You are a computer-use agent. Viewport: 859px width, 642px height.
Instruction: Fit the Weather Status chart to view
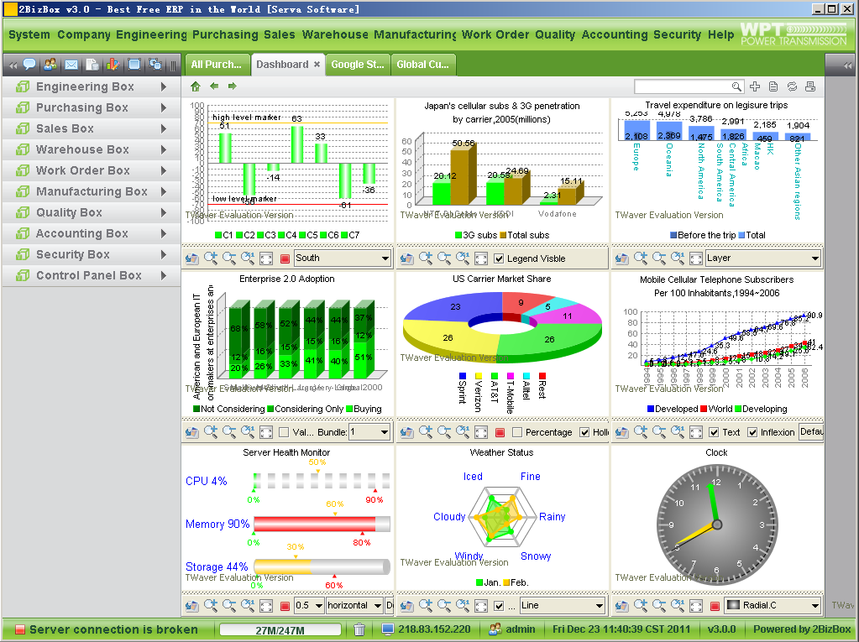pyautogui.click(x=481, y=606)
